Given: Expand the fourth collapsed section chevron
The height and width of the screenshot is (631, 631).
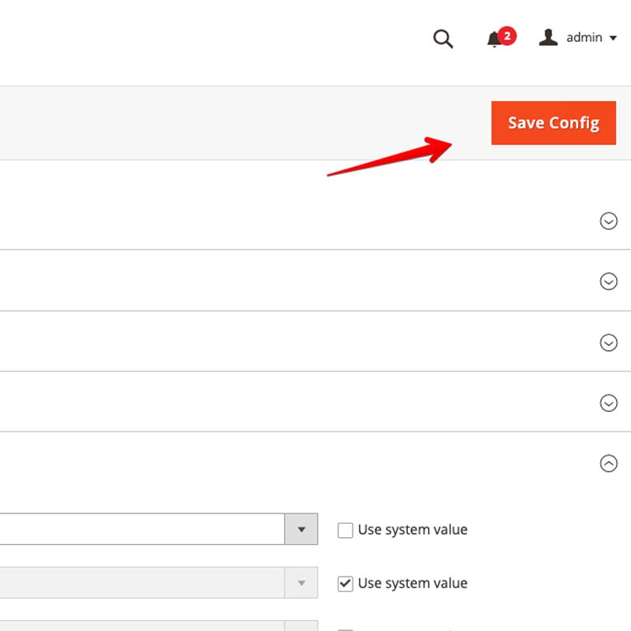Looking at the screenshot, I should (x=608, y=403).
